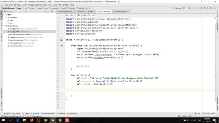
Task: Click the project panel settings gear icon
Action: (x=51, y=11)
